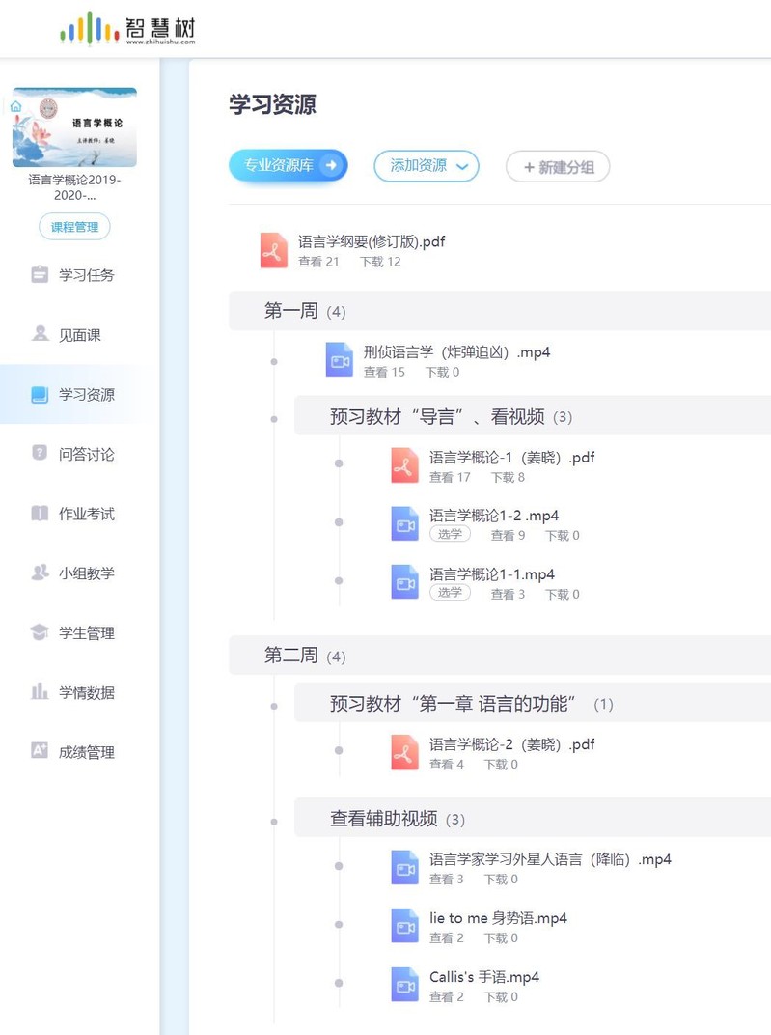Select 学习资源 in the sidebar
This screenshot has width=771, height=1035.
pos(86,394)
